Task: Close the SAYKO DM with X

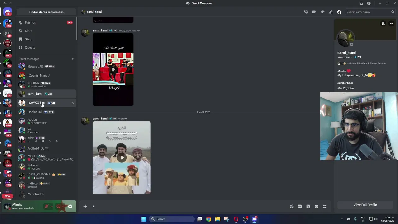Action: pos(73,103)
